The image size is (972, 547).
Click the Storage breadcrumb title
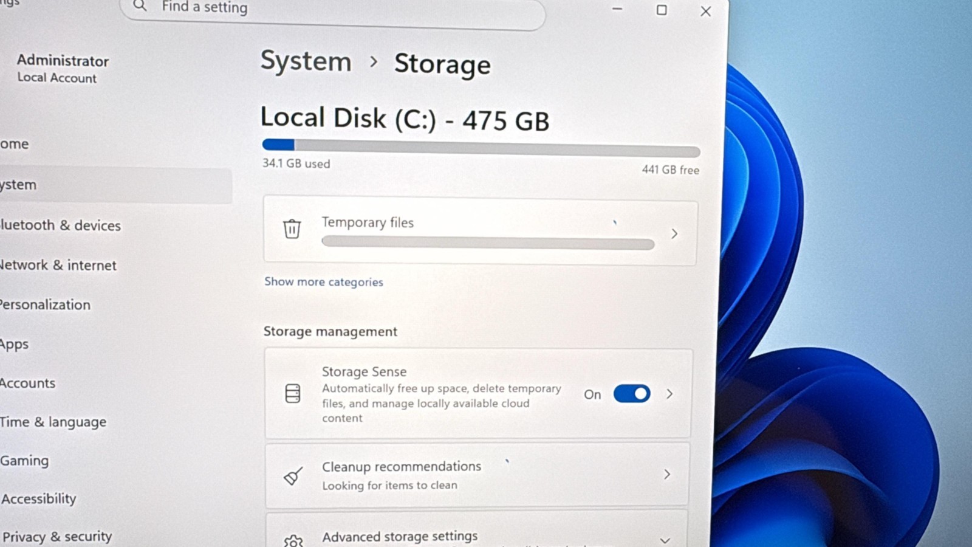pyautogui.click(x=442, y=65)
